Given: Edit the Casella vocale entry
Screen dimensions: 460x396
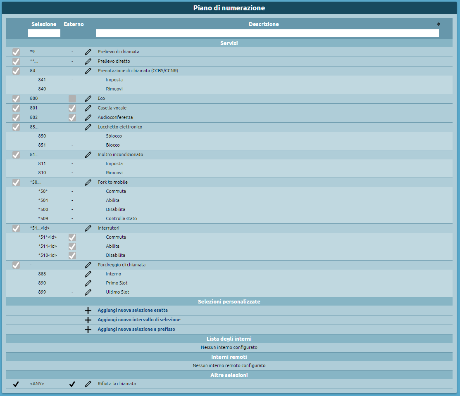Looking at the screenshot, I should [x=88, y=108].
